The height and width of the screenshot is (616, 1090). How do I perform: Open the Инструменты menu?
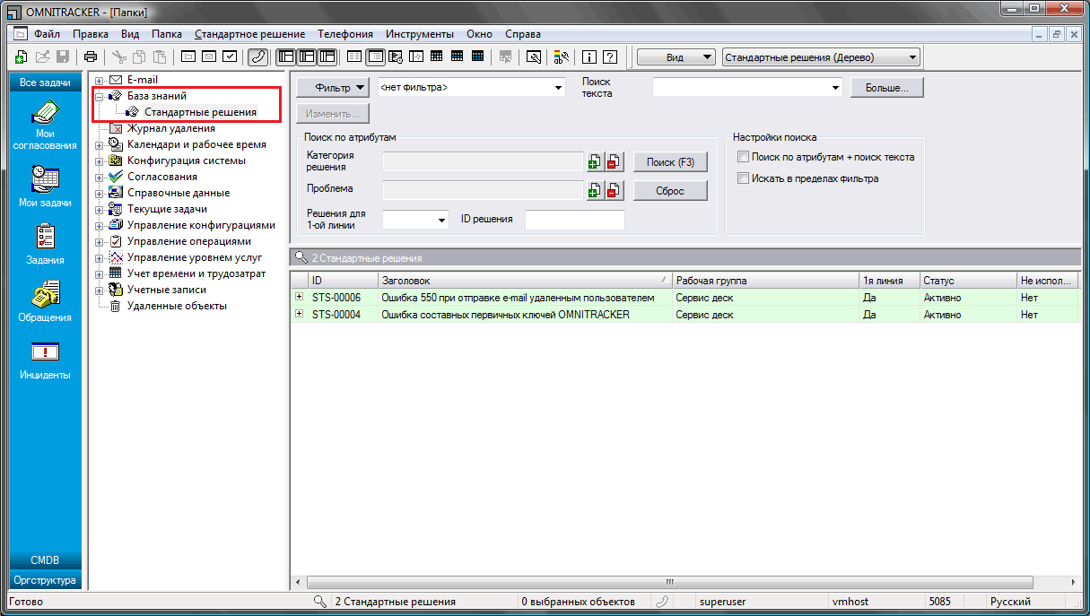(x=420, y=34)
